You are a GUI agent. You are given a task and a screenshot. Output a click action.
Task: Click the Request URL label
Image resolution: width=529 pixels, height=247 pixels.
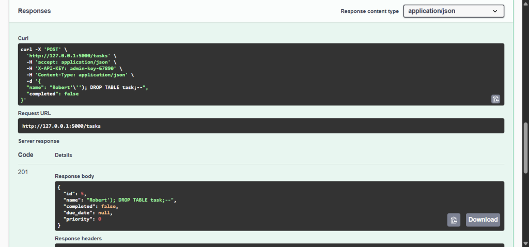click(x=35, y=113)
